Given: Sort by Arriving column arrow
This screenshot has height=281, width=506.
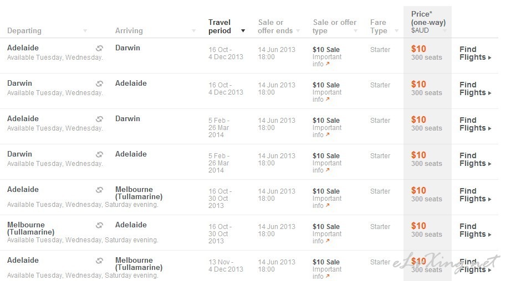Looking at the screenshot, I should click(x=193, y=31).
